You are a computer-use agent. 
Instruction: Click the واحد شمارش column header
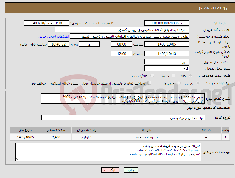tap(87, 130)
